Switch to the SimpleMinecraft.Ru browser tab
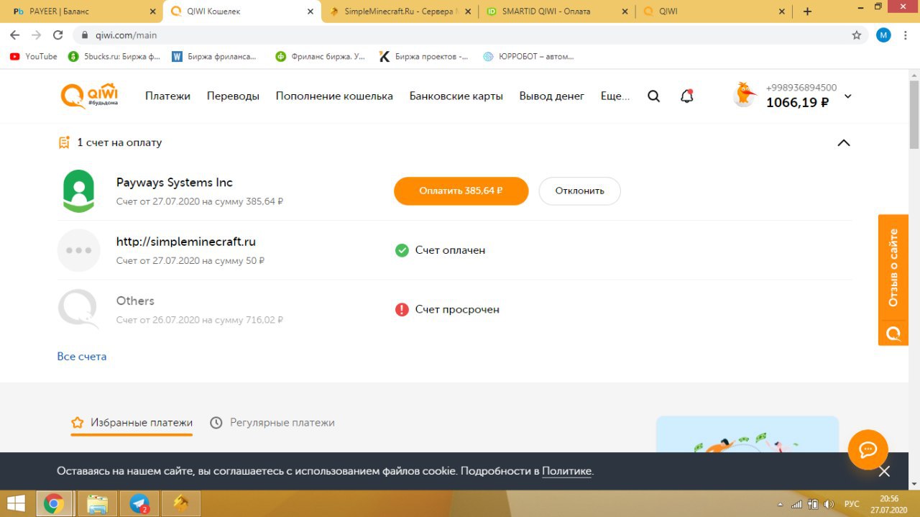The image size is (920, 517). 400,12
